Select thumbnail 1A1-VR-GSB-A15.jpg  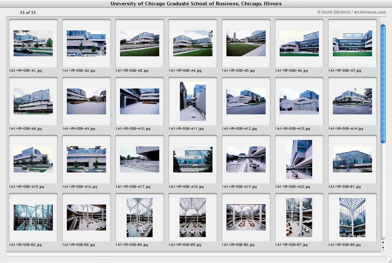[x=33, y=159]
